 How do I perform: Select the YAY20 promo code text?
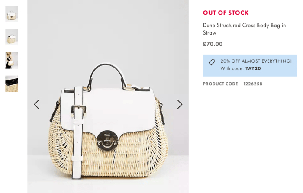tap(253, 68)
